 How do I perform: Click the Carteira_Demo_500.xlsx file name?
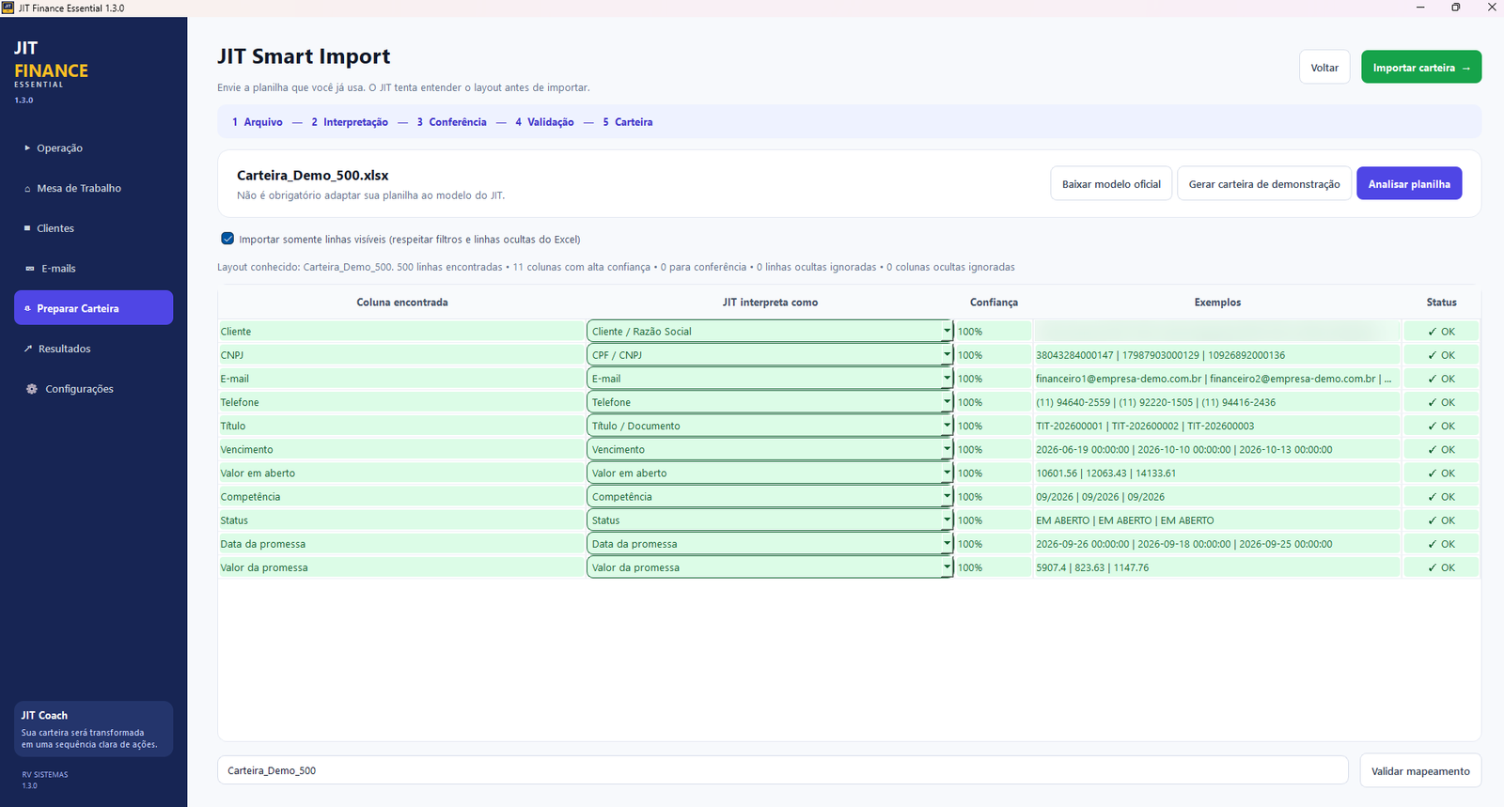(x=312, y=176)
